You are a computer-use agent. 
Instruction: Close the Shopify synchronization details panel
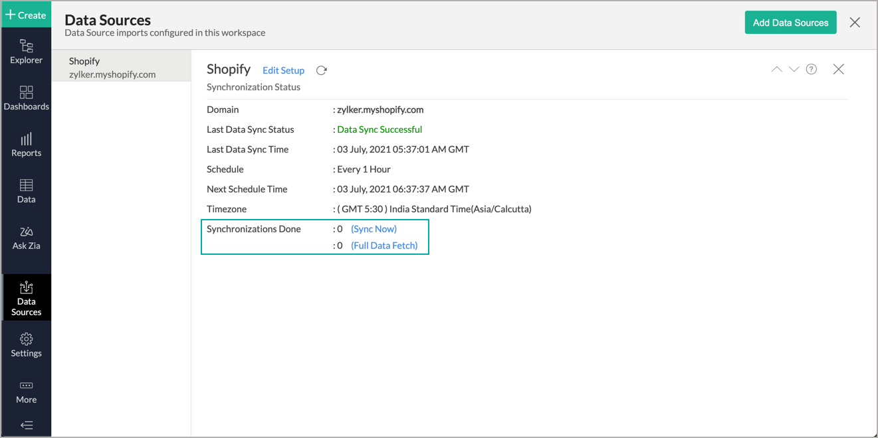click(x=838, y=69)
